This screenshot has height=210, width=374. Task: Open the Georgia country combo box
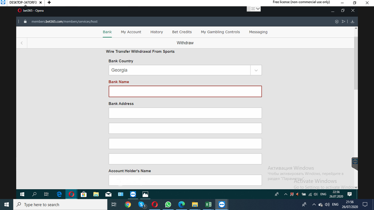[185, 70]
